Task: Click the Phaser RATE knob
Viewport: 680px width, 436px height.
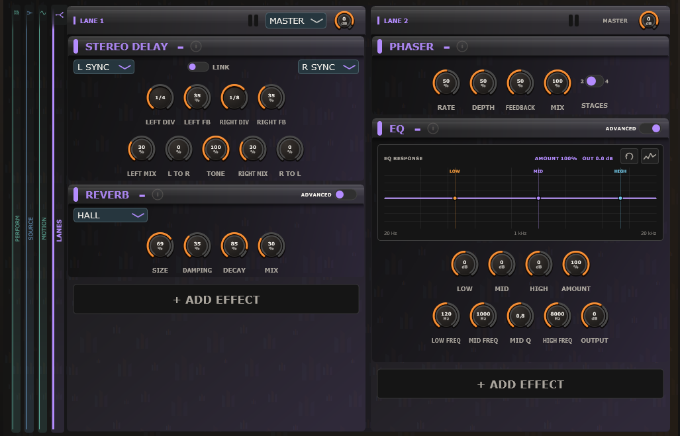Action: point(446,83)
